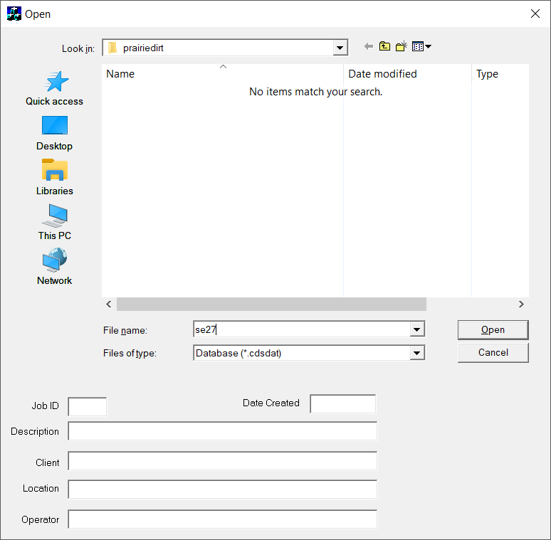Screen dimensions: 551x540
Task: Go to This PC location
Action: pyautogui.click(x=55, y=223)
